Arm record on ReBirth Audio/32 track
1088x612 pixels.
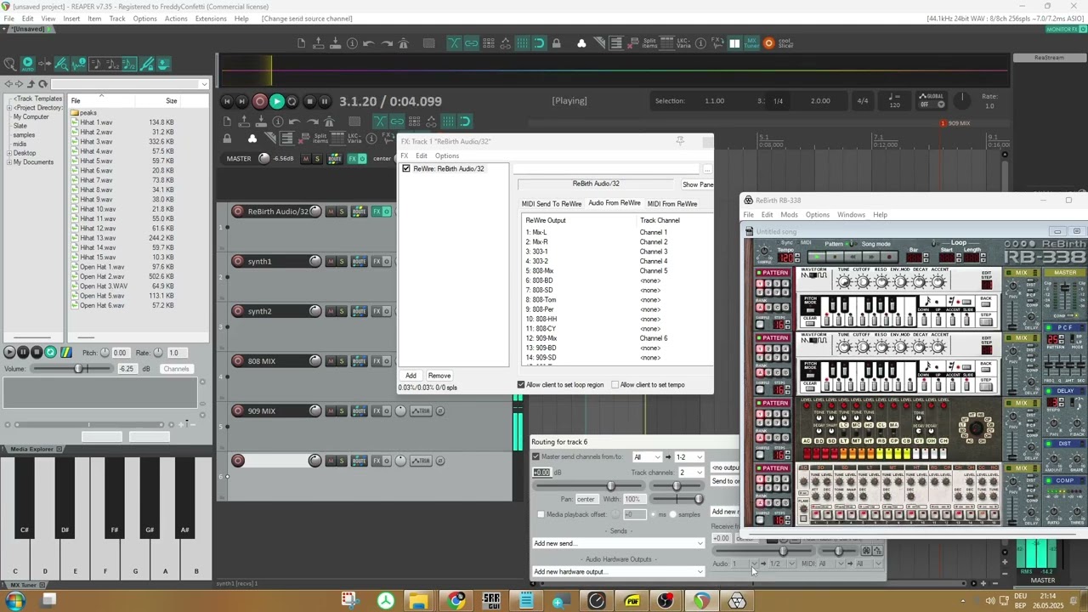(238, 212)
